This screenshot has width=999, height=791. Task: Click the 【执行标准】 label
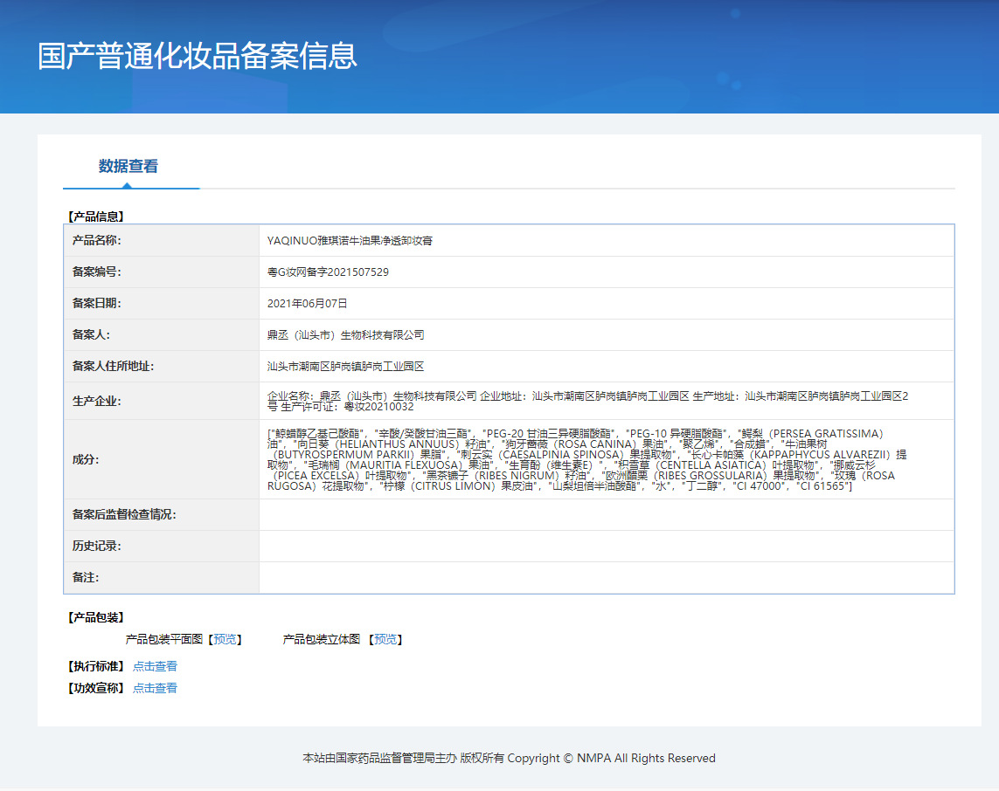(x=95, y=666)
